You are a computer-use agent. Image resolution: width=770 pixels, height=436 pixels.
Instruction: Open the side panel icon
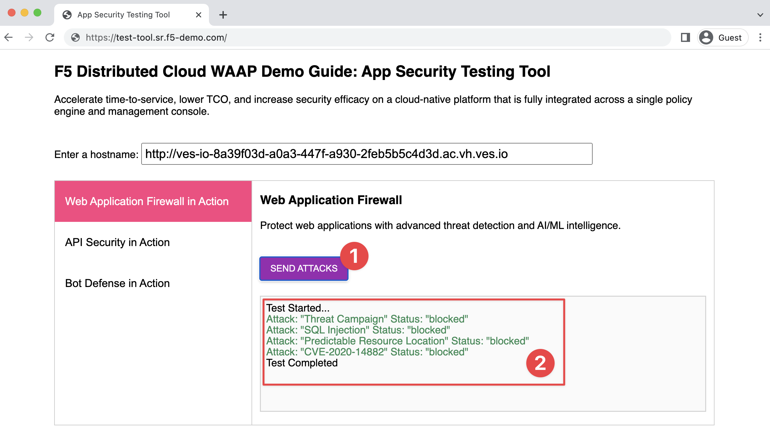(x=685, y=37)
